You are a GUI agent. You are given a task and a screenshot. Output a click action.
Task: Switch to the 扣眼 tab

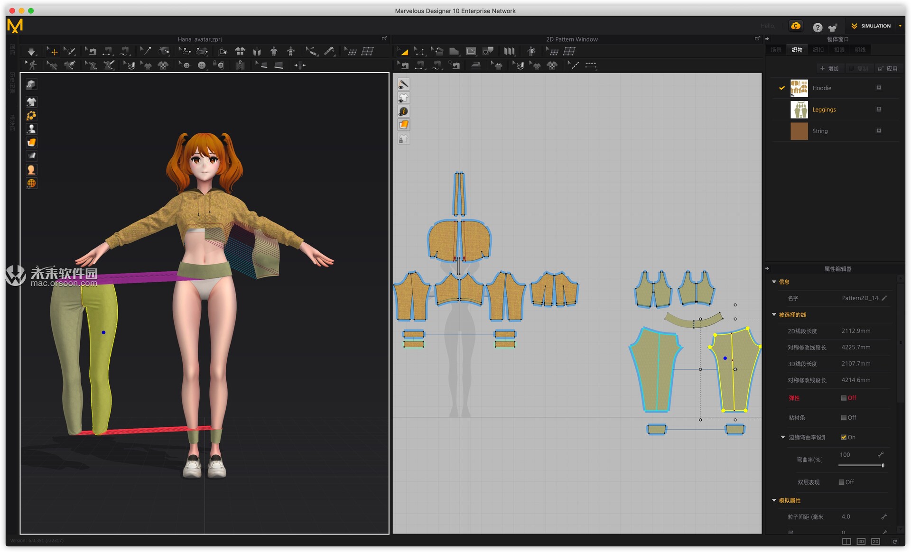pyautogui.click(x=839, y=50)
